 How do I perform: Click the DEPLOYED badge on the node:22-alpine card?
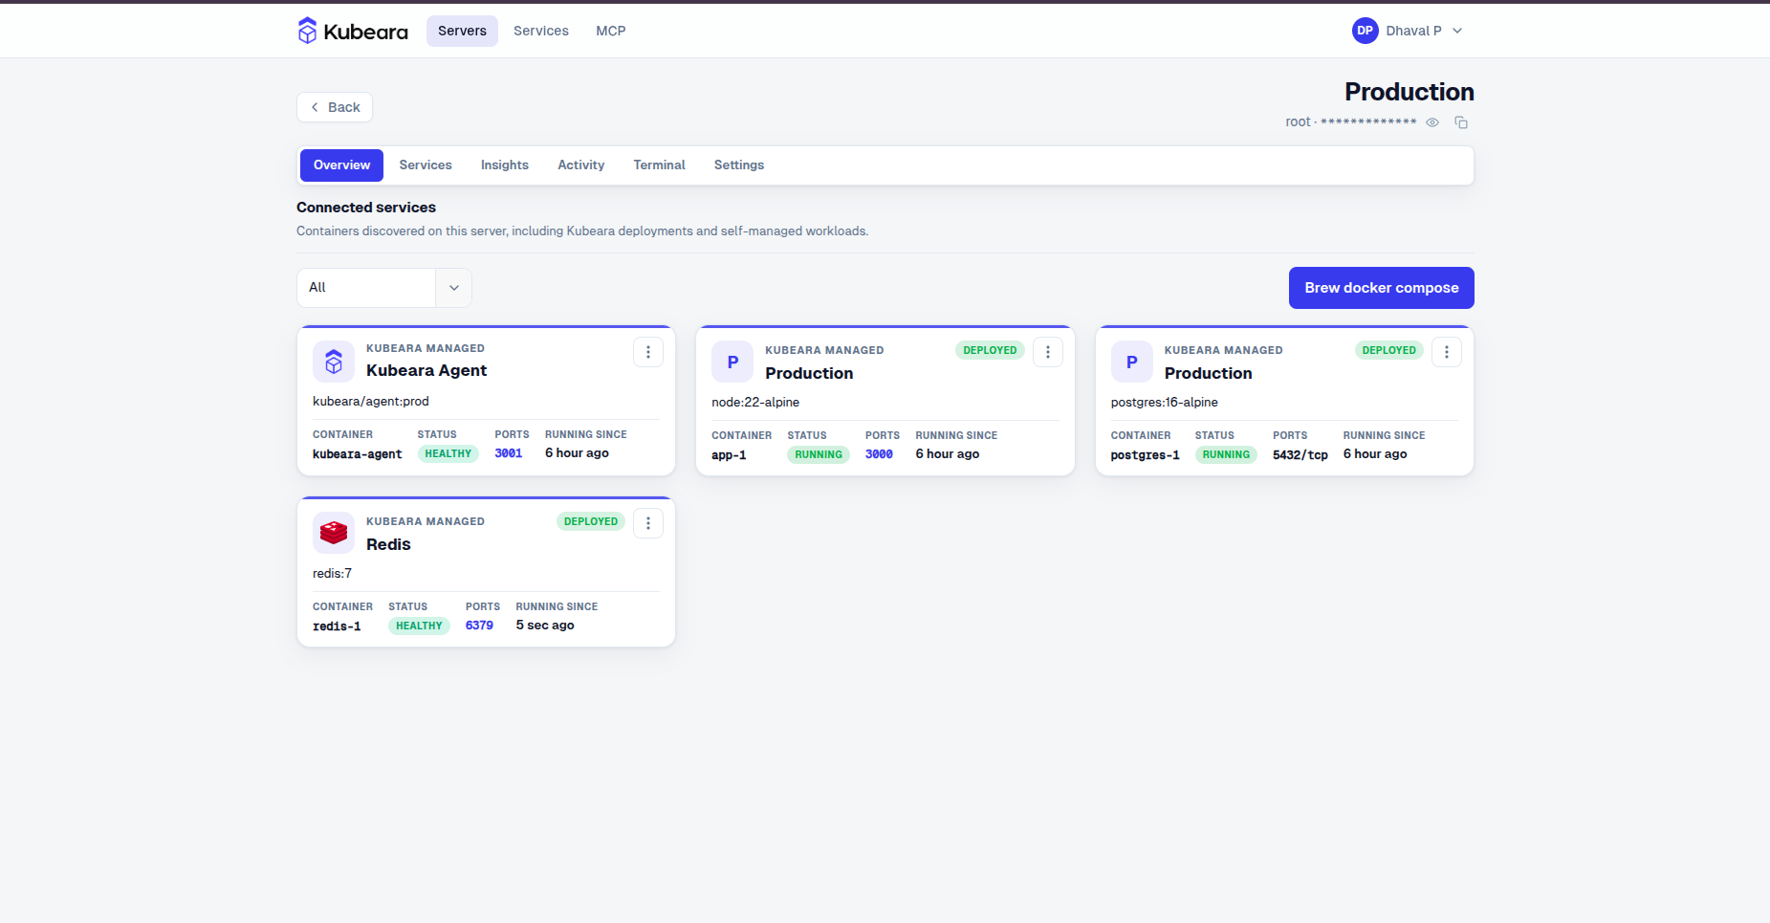990,350
